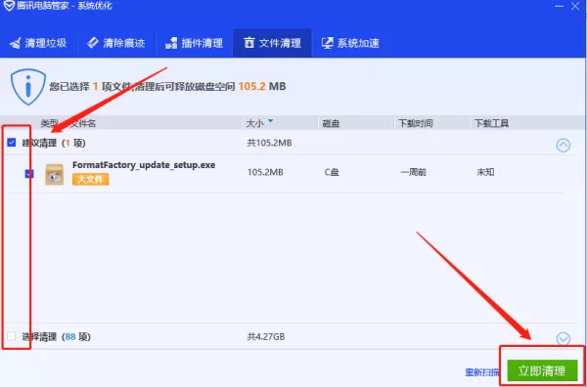
Task: Click the Tencent PC Manager shield logo
Action: [9, 6]
